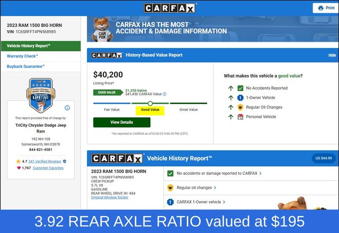
Task: Select the Good Value label
Action: (150, 110)
